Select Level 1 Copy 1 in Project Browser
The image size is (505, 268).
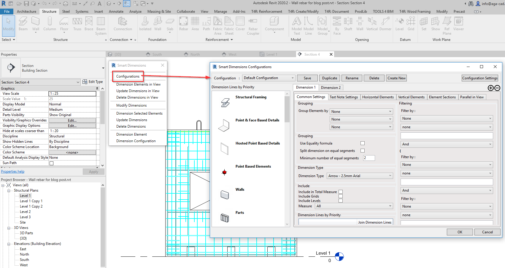31,201
